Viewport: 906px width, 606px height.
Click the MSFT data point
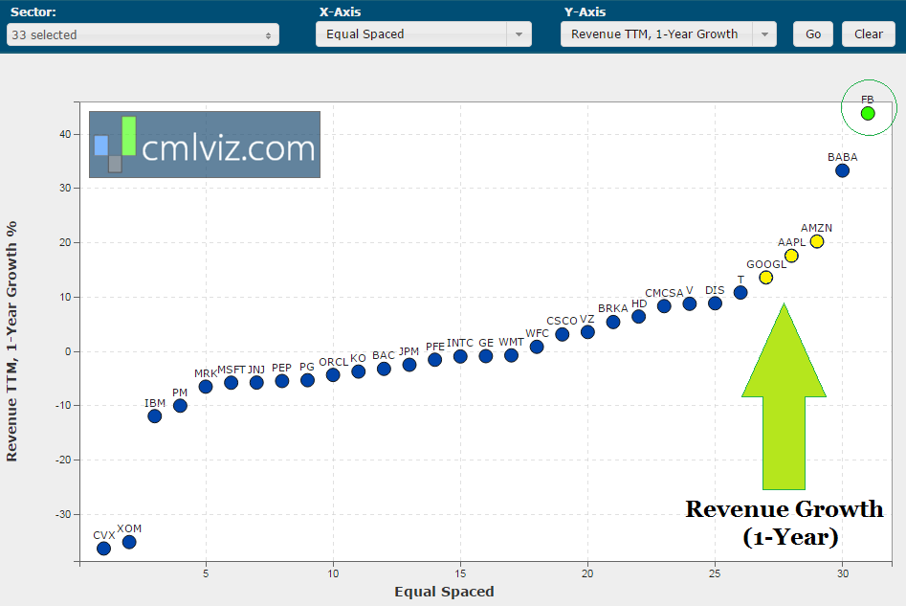(232, 382)
